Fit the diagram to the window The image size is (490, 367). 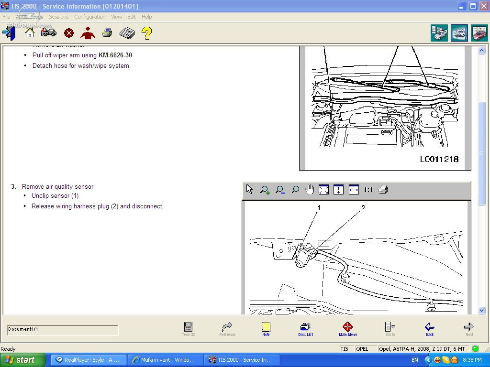[x=323, y=190]
